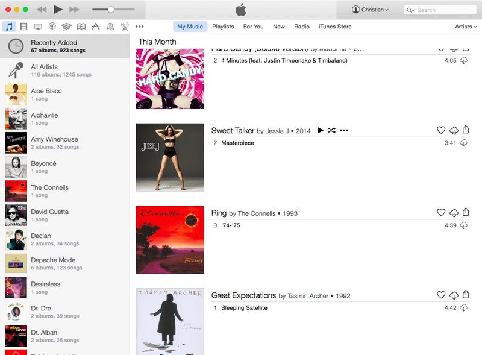
Task: Download the 4 Minutes track from iCloud
Action: (x=463, y=60)
